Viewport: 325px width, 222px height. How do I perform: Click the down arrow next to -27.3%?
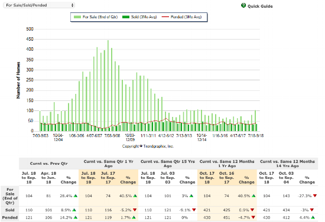click(x=315, y=195)
